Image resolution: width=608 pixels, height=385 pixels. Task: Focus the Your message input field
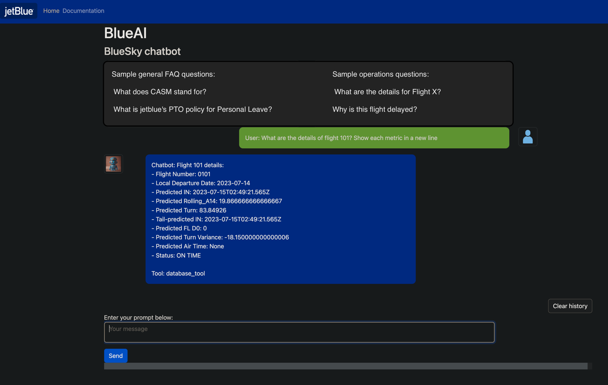point(299,332)
